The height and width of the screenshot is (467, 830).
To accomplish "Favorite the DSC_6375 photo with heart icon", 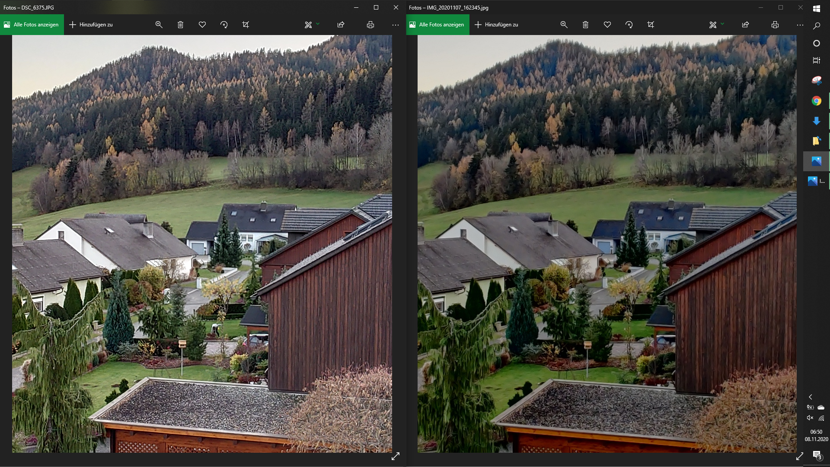I will (x=202, y=25).
